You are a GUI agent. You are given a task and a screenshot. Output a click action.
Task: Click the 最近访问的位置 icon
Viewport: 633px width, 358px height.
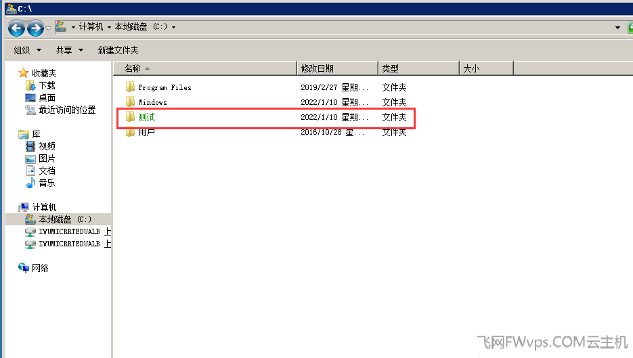pos(30,110)
